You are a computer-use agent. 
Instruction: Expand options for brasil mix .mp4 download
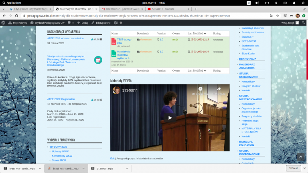point(40,169)
